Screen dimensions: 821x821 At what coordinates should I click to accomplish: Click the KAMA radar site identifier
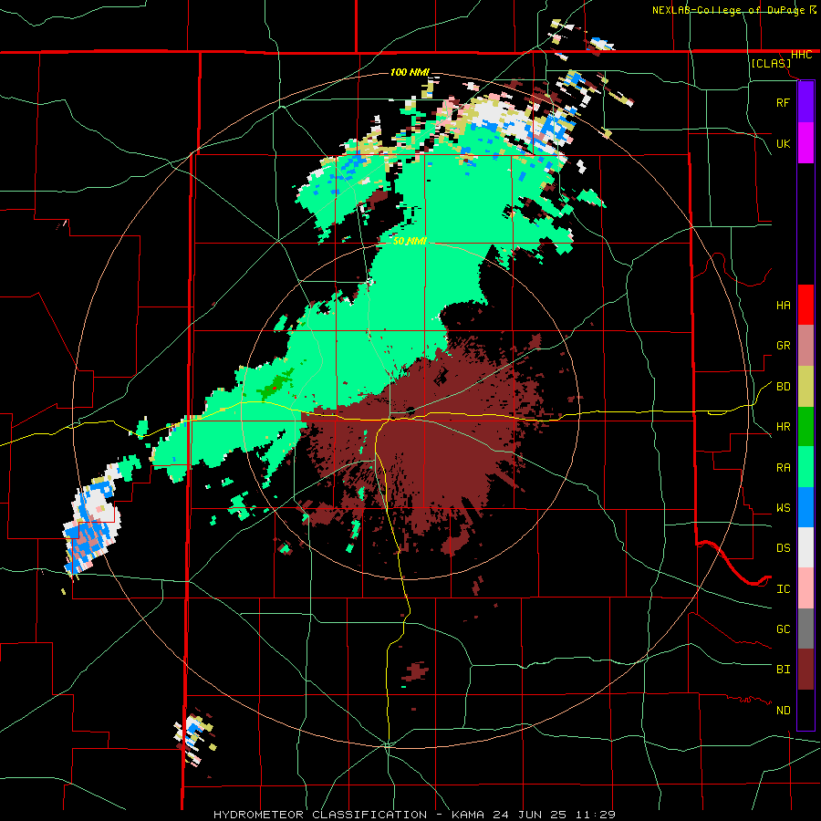(468, 815)
